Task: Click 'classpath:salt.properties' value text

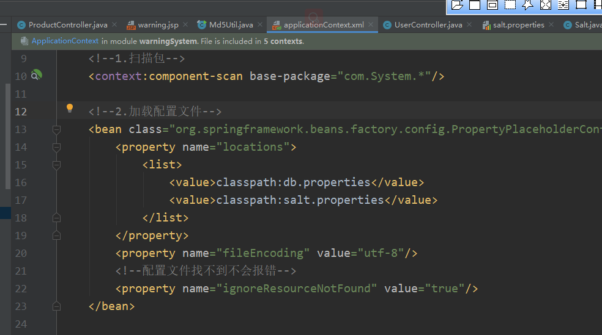Action: pos(300,200)
